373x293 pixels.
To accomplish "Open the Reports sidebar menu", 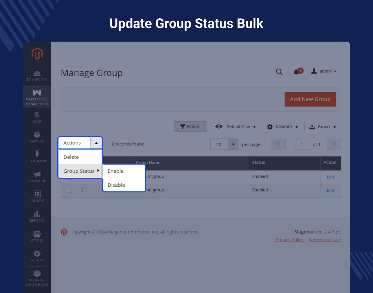I will click(37, 216).
